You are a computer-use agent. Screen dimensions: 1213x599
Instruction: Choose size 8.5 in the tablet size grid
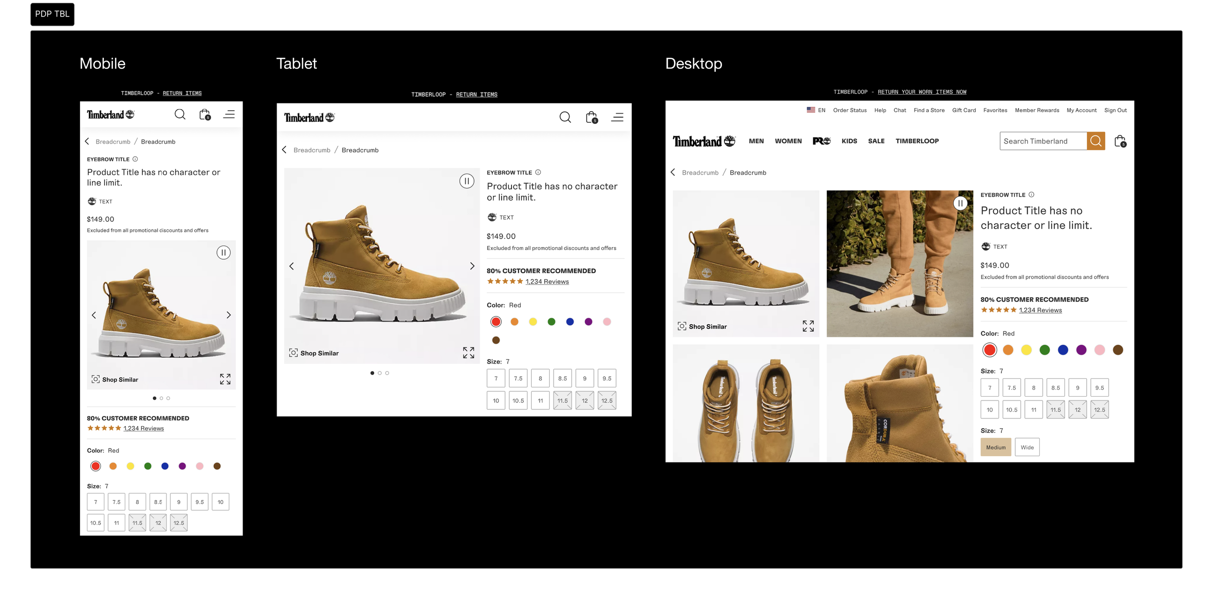click(562, 379)
